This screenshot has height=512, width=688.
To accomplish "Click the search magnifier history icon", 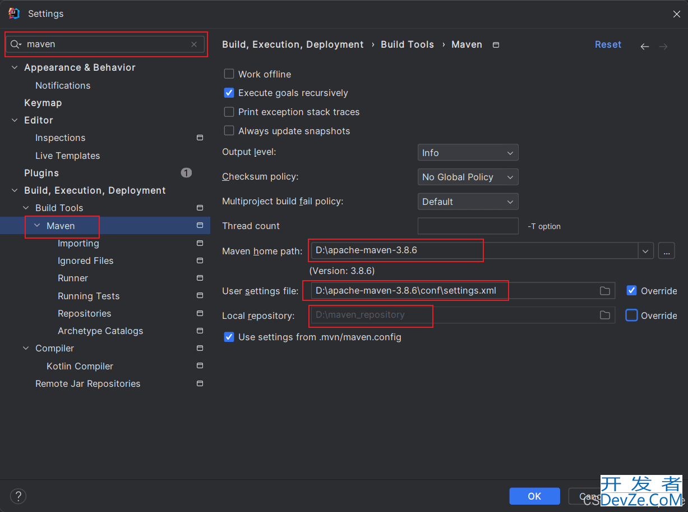I will [x=16, y=44].
